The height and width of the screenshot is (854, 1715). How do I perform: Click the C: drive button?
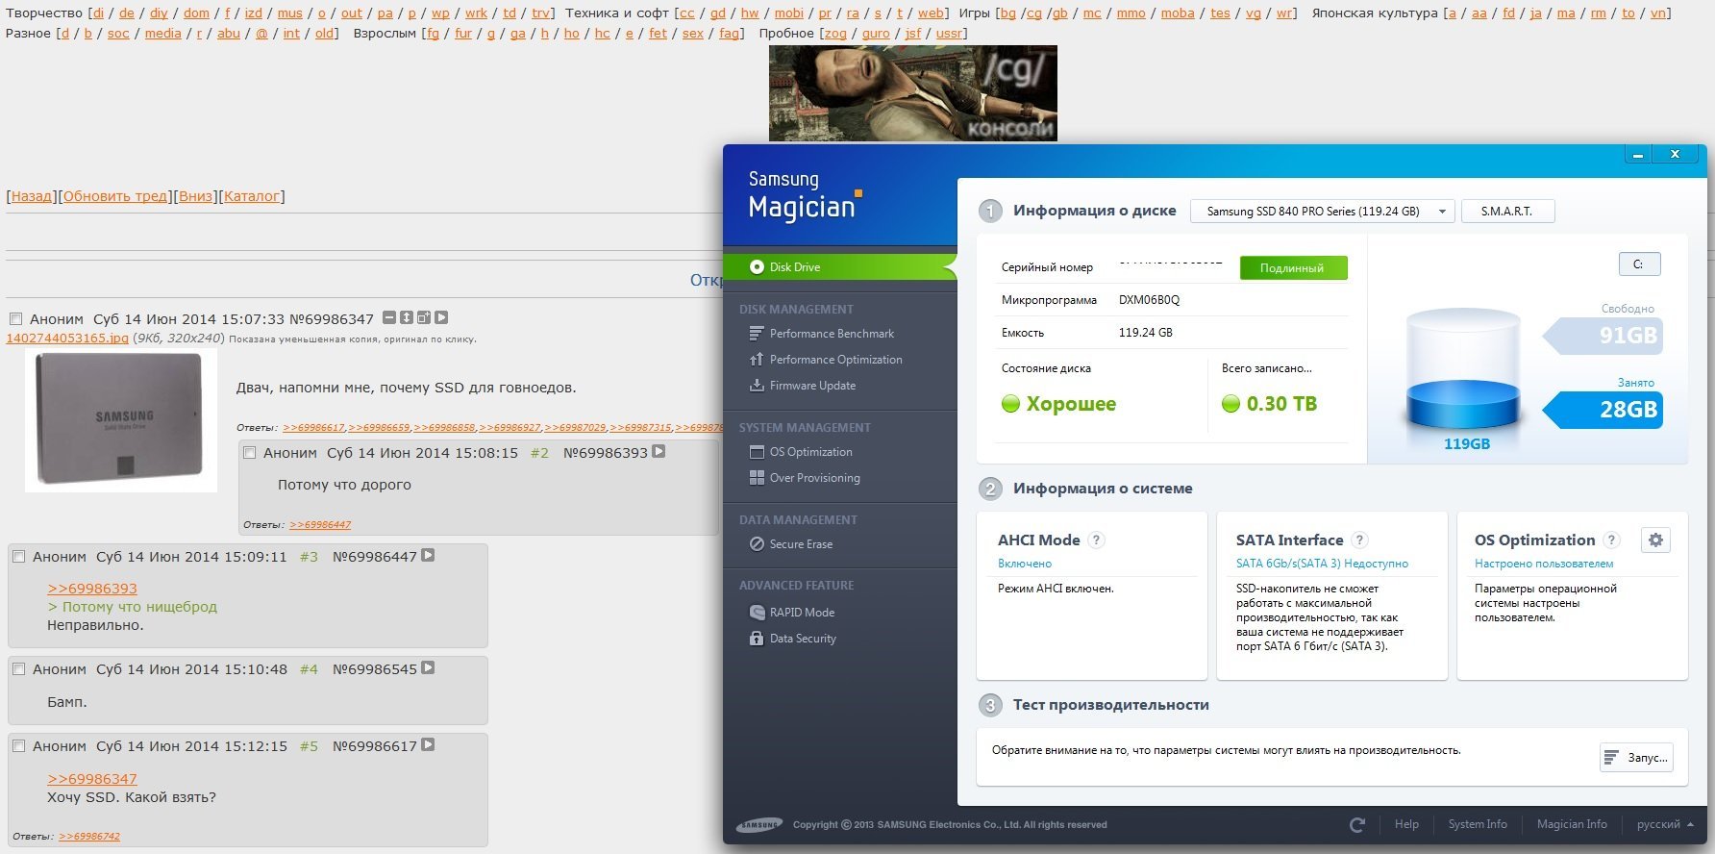[x=1639, y=264]
